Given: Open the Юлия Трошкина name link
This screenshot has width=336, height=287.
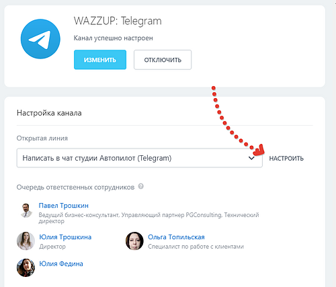Looking at the screenshot, I should pyautogui.click(x=65, y=237).
